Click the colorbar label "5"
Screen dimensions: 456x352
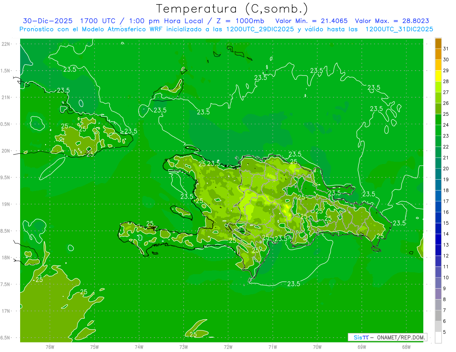[444, 332]
